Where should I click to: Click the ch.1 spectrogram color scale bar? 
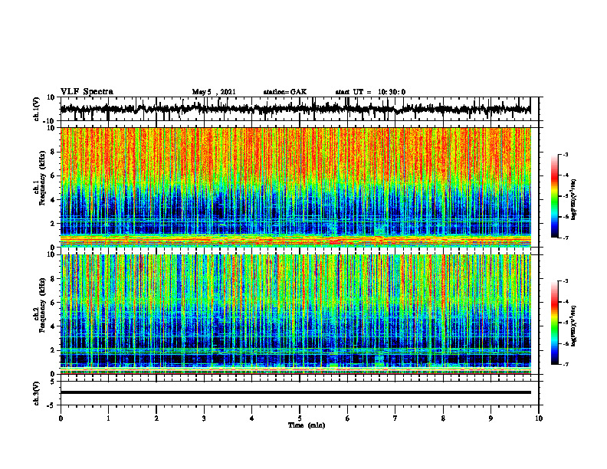pyautogui.click(x=554, y=196)
